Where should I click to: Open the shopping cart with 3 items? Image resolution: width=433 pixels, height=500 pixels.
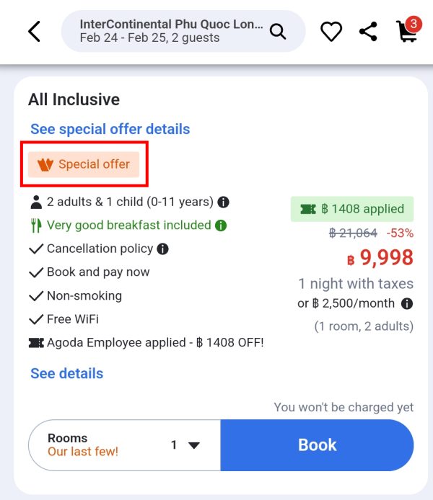(408, 30)
